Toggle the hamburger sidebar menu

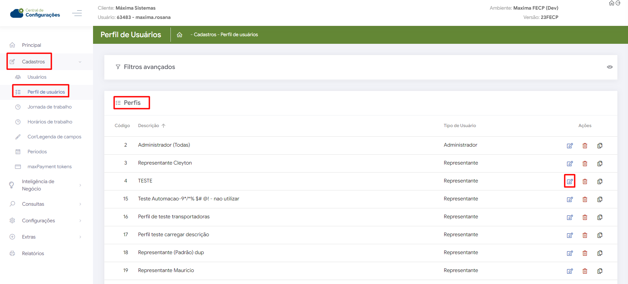(x=77, y=13)
